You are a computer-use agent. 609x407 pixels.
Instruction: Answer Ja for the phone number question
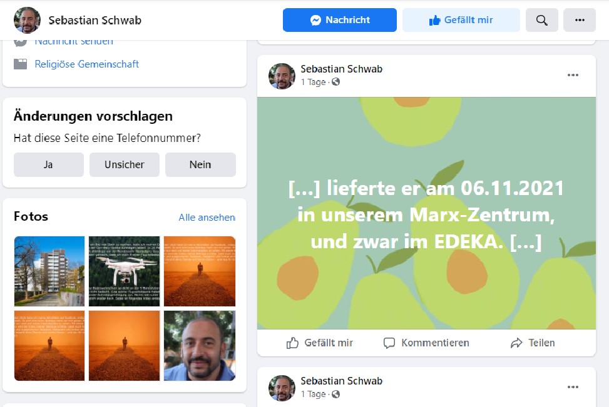point(49,164)
